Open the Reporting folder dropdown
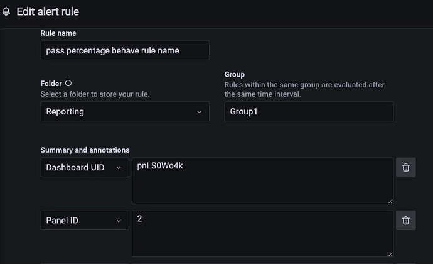Screen dimensions: 433x264 [125, 111]
